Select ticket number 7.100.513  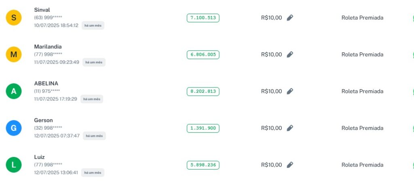[203, 18]
